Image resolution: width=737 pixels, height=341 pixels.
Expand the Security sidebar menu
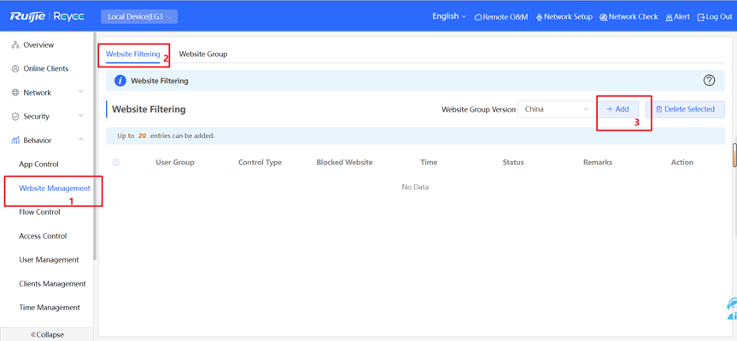(47, 116)
